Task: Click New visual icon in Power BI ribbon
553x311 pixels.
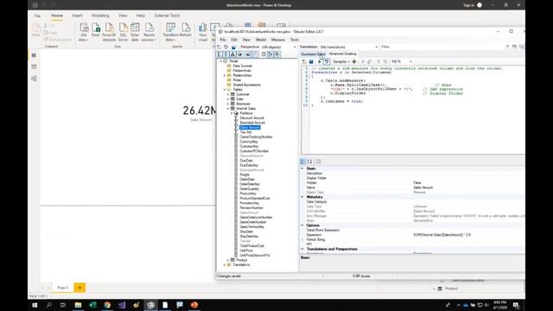Action: pos(203,32)
